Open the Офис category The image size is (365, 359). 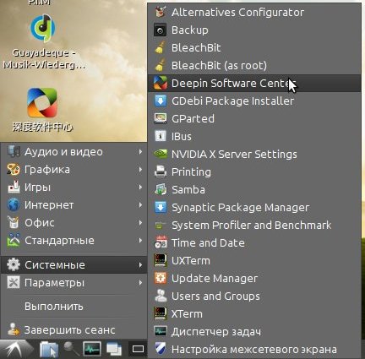[74, 223]
